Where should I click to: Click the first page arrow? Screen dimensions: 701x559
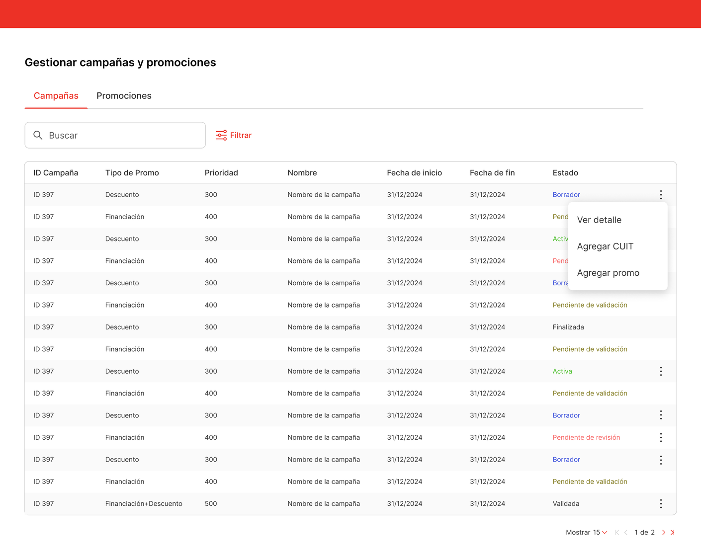click(617, 532)
